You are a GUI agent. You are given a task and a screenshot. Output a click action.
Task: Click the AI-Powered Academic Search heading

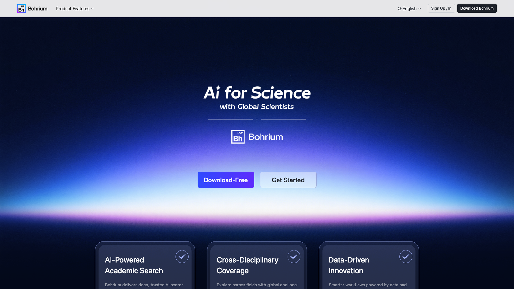click(134, 265)
